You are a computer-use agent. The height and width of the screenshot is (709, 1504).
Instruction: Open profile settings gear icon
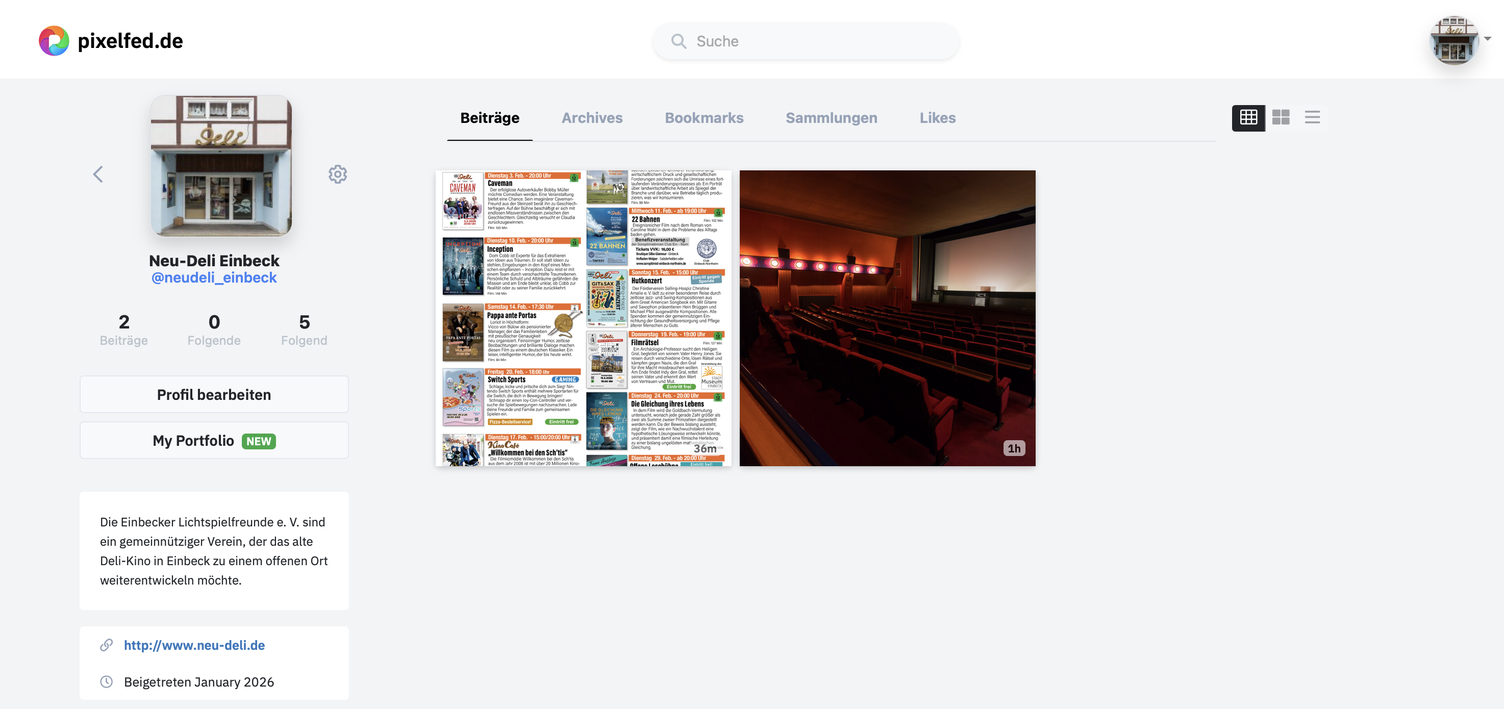point(337,174)
